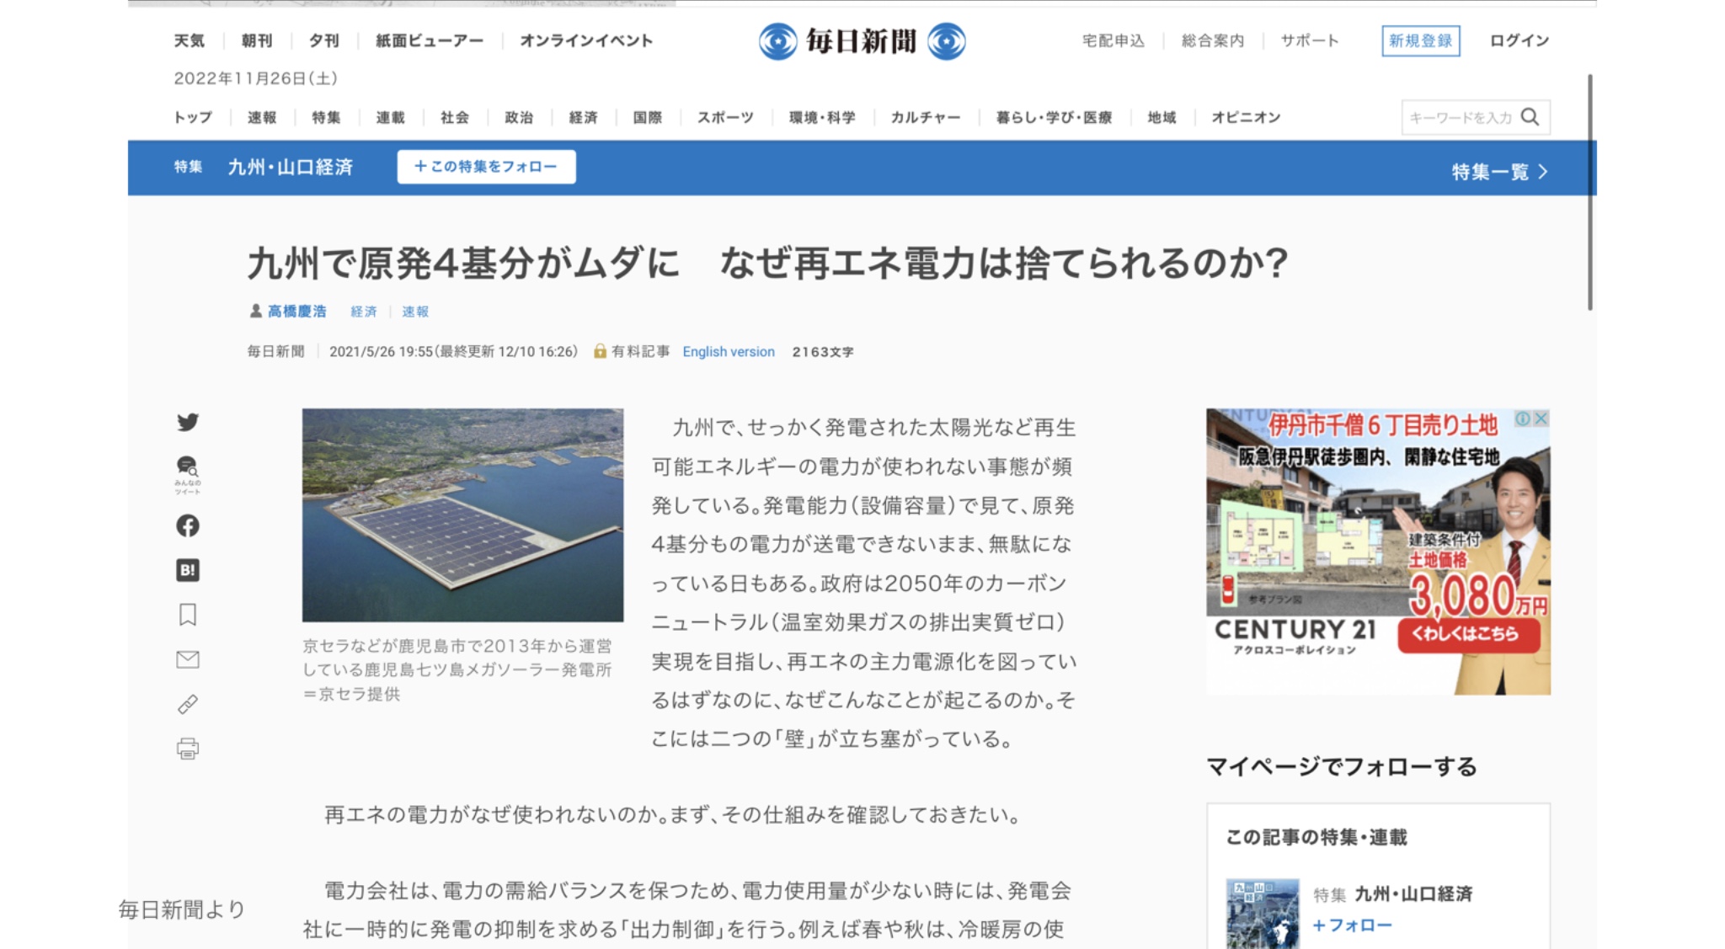Share the article on Twitter
The image size is (1725, 949).
[188, 422]
